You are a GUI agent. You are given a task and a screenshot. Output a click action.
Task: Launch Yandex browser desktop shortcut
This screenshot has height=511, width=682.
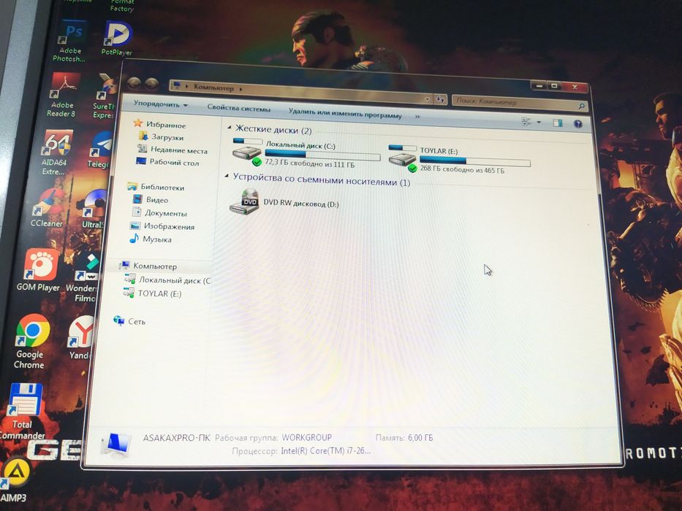[x=81, y=338]
